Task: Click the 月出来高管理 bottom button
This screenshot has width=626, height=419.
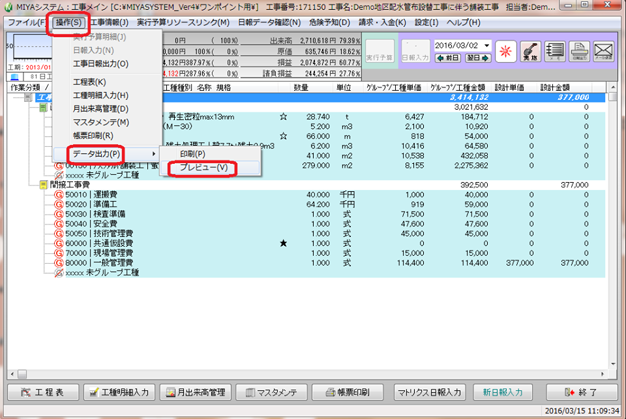Action: (x=196, y=392)
